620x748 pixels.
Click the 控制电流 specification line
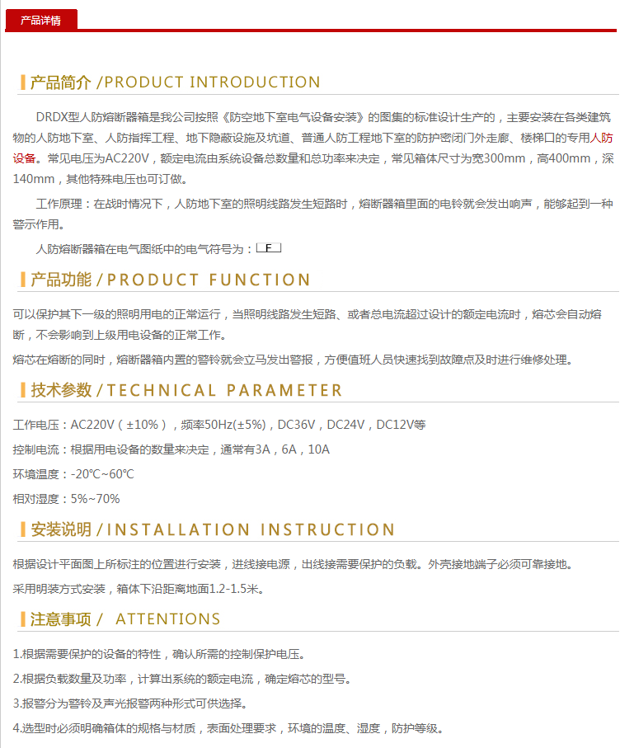(x=171, y=450)
